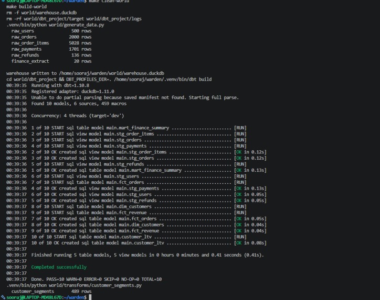Click '10 of 10 OK created' customer_ltv line
The image size is (380, 300).
coord(136,243)
